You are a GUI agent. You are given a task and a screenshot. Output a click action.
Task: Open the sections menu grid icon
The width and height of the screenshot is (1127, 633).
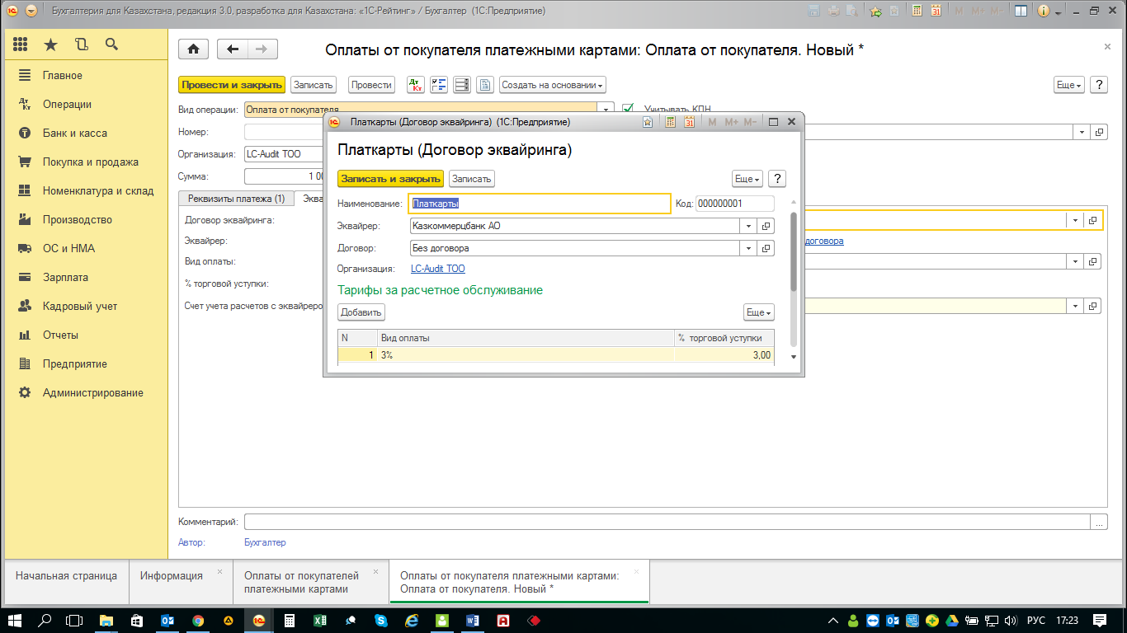click(x=21, y=45)
